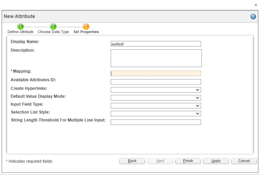Select step 3 Set Properties
The width and height of the screenshot is (260, 175).
[x=86, y=29]
